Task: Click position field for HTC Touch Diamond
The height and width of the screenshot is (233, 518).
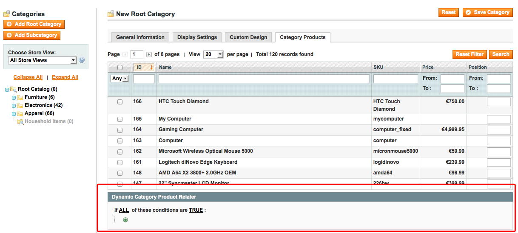Action: tap(499, 102)
